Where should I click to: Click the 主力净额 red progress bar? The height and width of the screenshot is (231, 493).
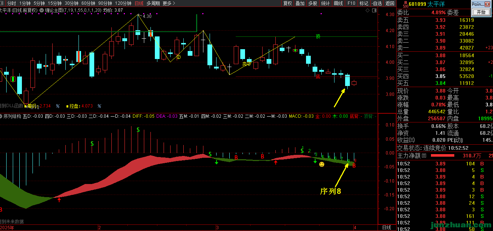443,156
